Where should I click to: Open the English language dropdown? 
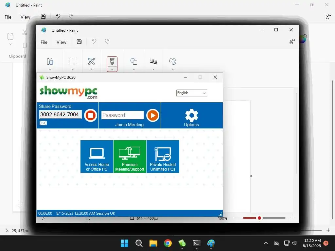click(x=191, y=93)
